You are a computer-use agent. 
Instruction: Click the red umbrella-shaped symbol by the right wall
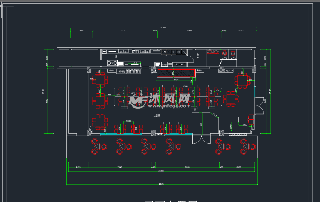click(x=251, y=119)
